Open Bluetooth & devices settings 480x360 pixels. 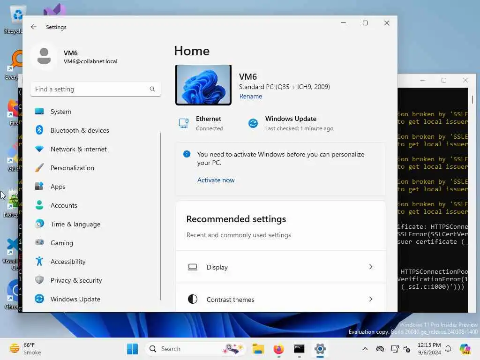[95, 130]
